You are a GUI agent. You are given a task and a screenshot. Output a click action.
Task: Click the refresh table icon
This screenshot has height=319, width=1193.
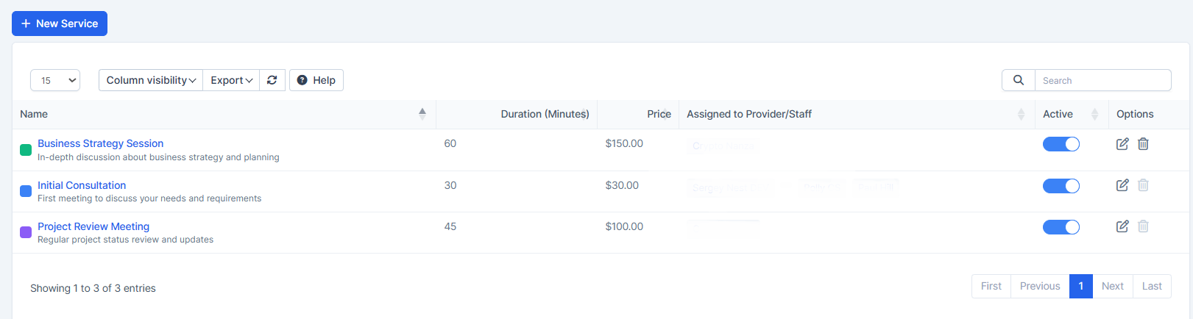pos(272,80)
